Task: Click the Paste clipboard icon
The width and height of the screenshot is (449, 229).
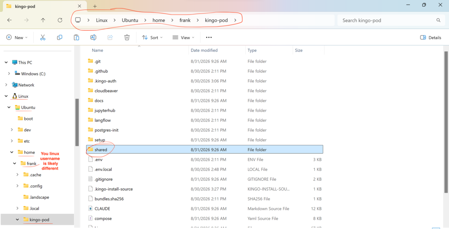Action: 76,38
